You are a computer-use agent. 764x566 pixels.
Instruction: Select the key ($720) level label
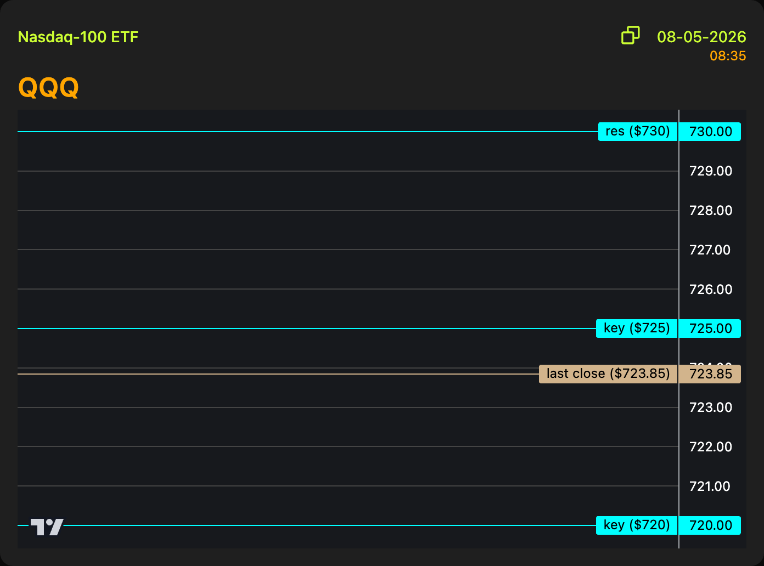(637, 525)
